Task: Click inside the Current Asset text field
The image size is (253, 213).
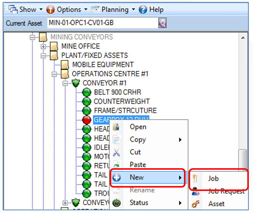Action: [x=102, y=23]
